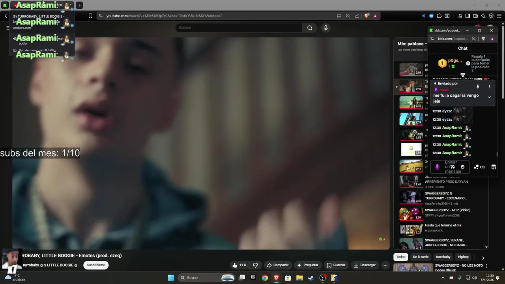Open pinned message options in Kick chat

(x=489, y=87)
